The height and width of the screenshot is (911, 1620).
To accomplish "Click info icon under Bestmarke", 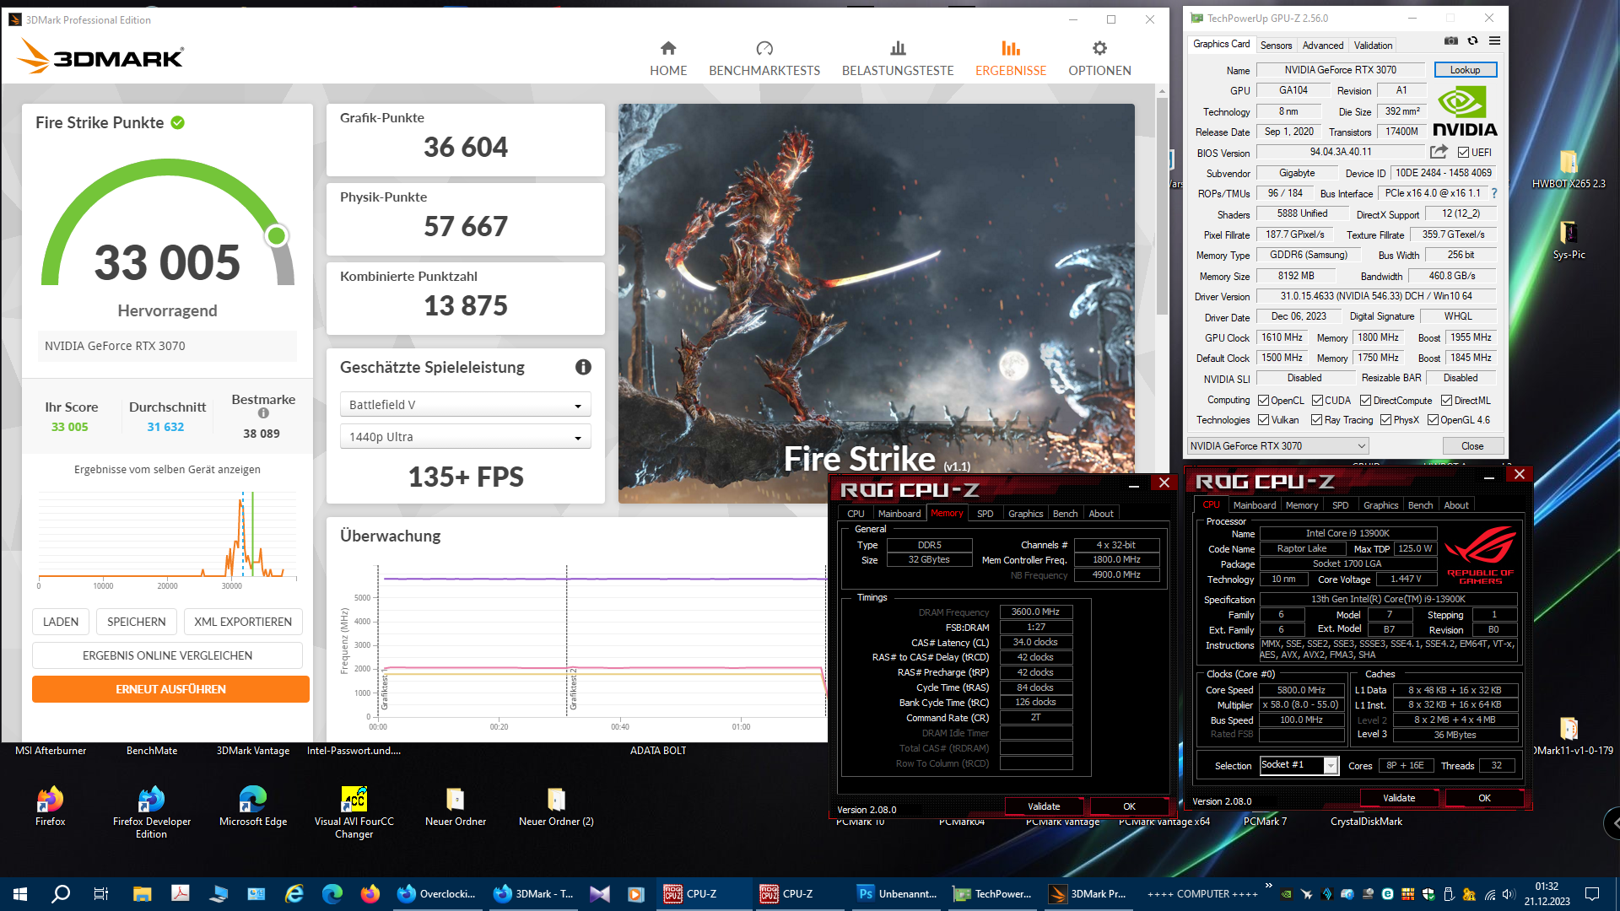I will coord(263,413).
